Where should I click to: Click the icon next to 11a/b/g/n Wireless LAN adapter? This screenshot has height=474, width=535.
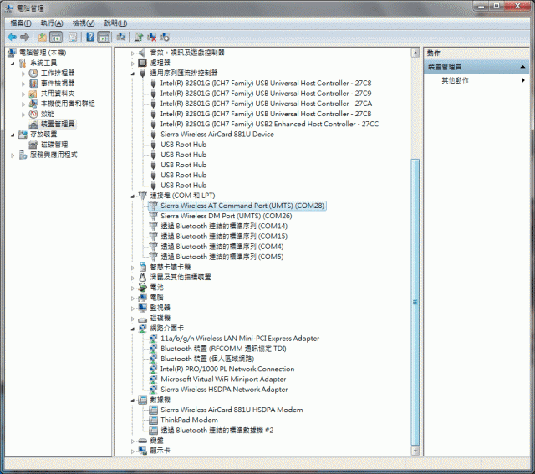[154, 339]
